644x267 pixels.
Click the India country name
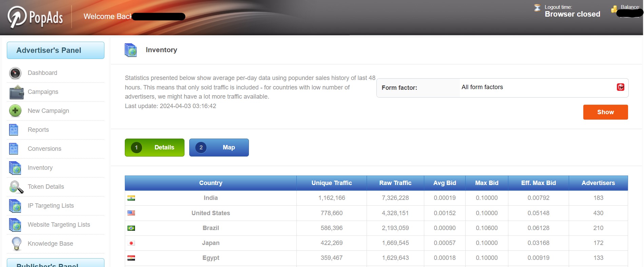(x=211, y=198)
